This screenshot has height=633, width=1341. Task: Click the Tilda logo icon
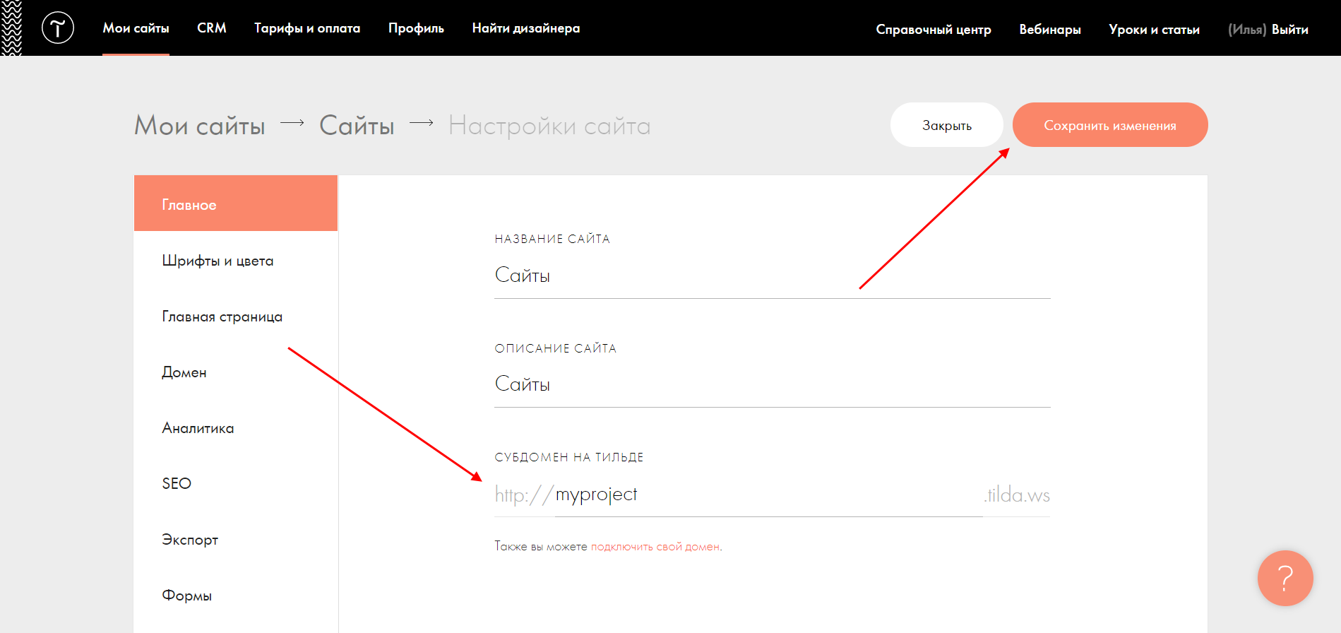pos(57,28)
